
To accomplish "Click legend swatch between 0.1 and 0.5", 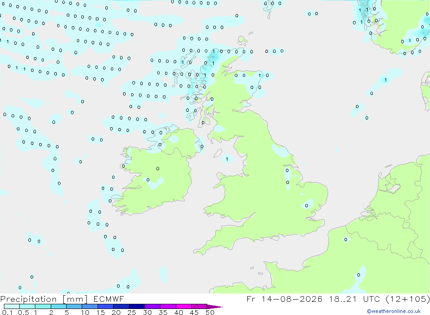I will (12, 306).
